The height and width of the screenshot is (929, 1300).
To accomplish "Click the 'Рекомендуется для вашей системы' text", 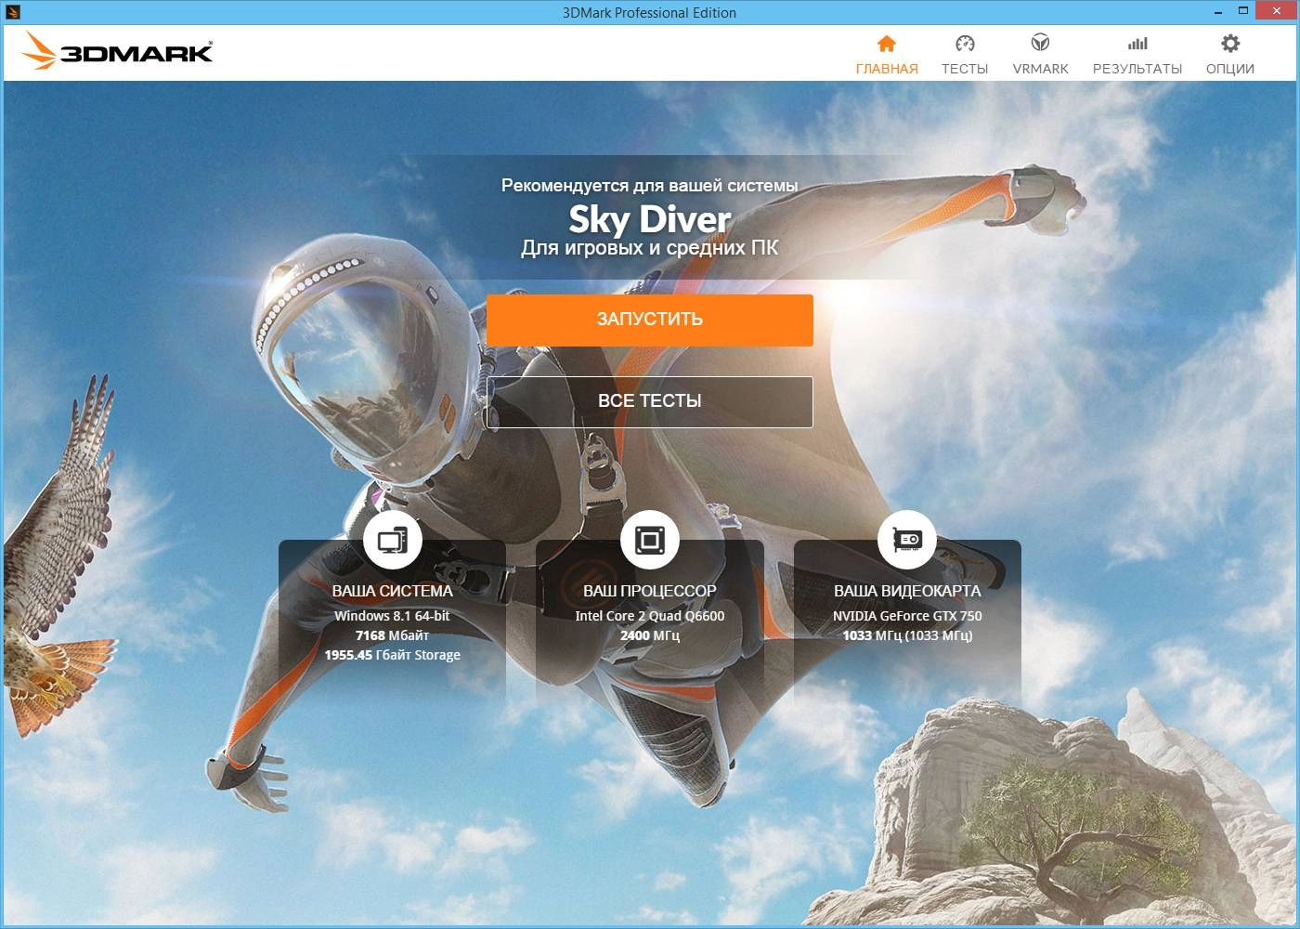I will (650, 186).
